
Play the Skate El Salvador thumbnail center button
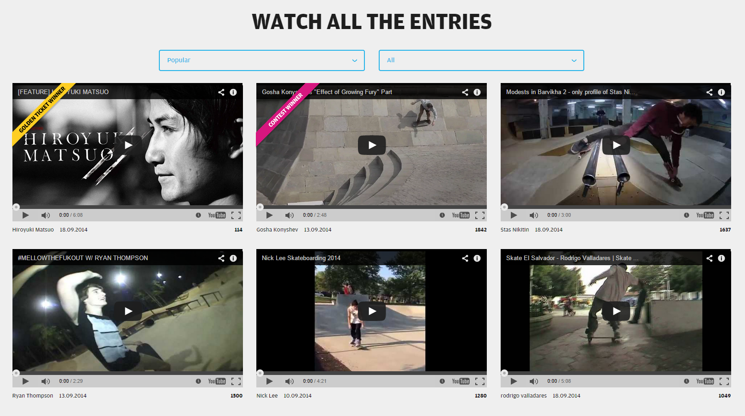[616, 311]
